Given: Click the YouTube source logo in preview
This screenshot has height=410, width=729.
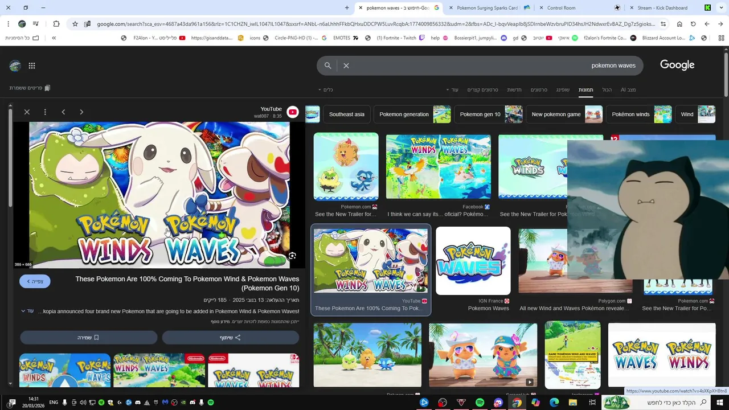Looking at the screenshot, I should [293, 112].
